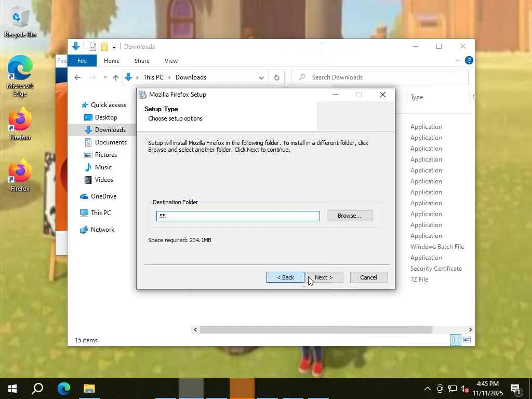532x399 pixels.
Task: Open the address bar history dropdown
Action: click(x=261, y=78)
